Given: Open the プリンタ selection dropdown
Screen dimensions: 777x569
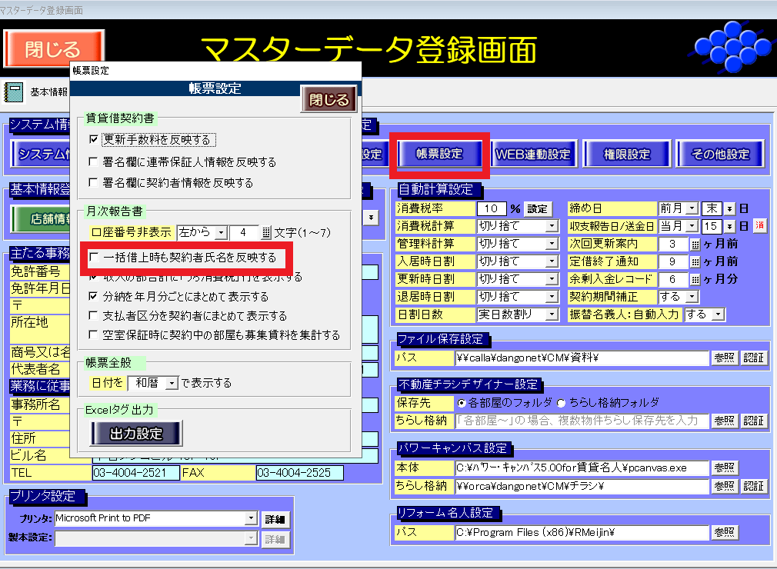Looking at the screenshot, I should [251, 519].
